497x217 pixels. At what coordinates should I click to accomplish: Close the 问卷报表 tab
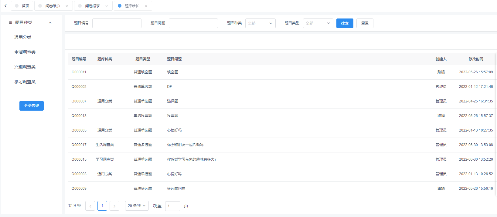(107, 6)
